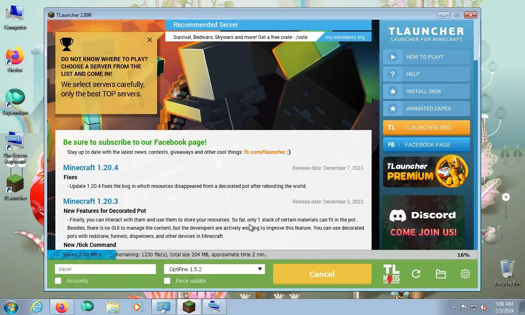The image size is (525, 315).
Task: Click the file icon next to Remaining
Action: tap(112, 255)
